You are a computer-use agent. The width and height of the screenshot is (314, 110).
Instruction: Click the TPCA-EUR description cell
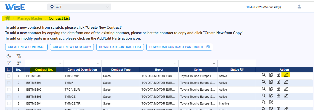tap(82, 90)
